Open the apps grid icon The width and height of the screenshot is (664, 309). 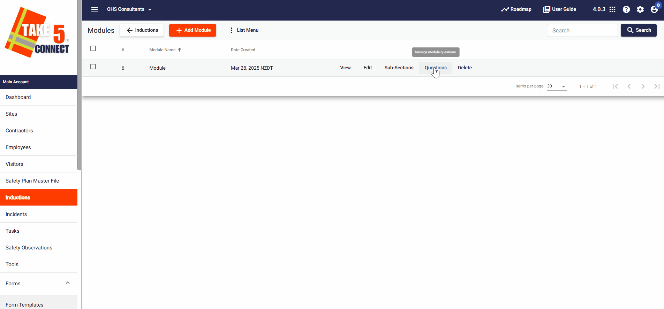click(612, 9)
